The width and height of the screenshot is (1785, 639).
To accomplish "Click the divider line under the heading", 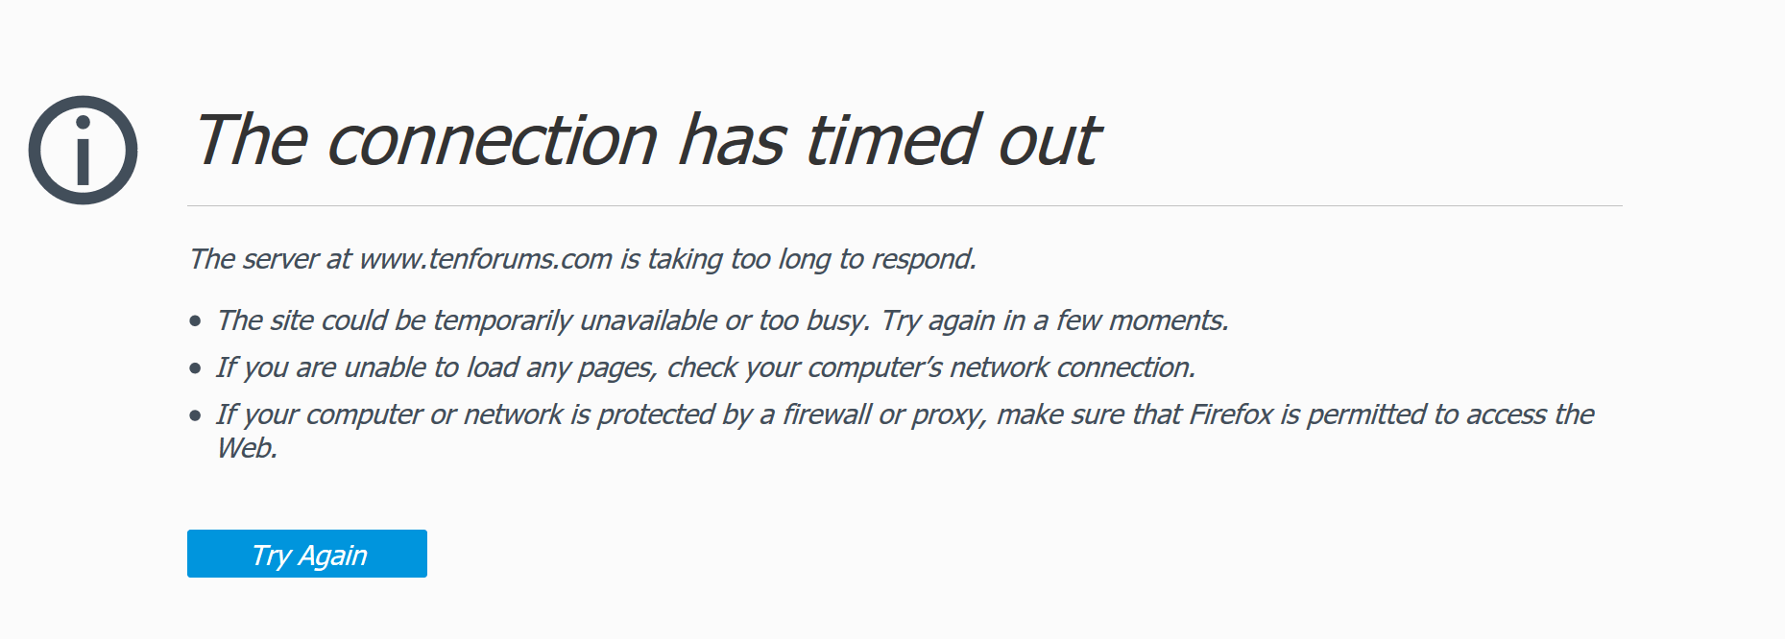I will 905,205.
